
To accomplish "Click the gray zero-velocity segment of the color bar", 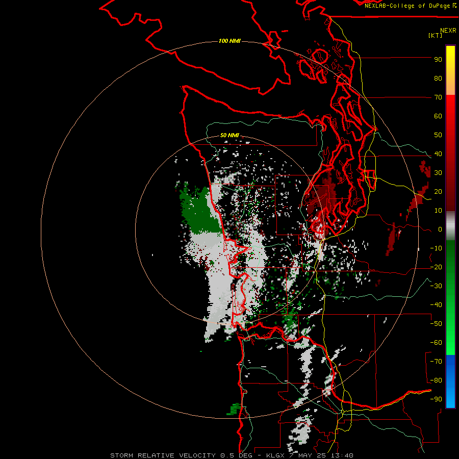I will click(x=450, y=226).
